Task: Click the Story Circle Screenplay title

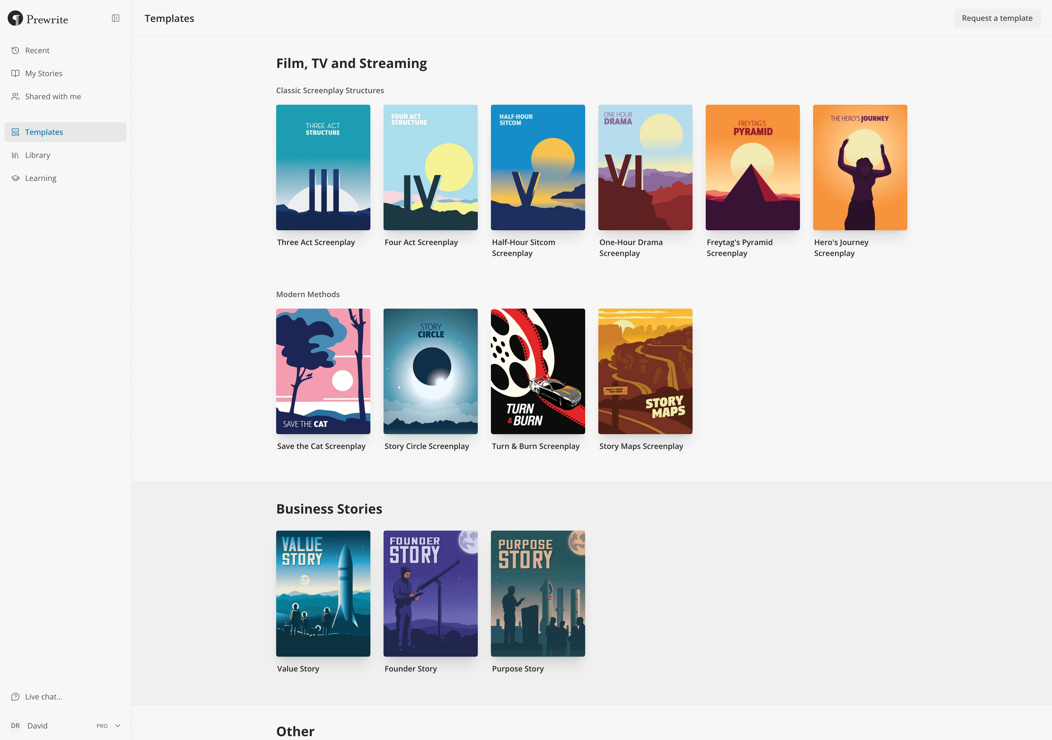Action: pos(427,446)
